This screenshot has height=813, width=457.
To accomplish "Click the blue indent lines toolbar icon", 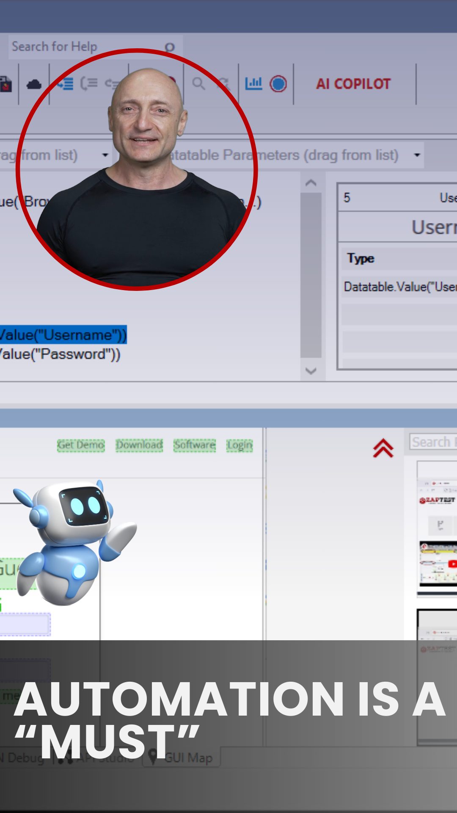I will point(66,84).
